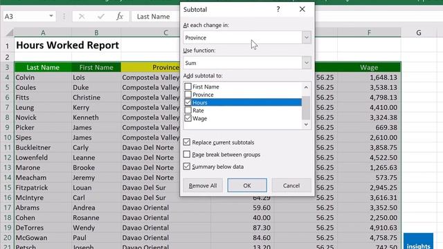The height and width of the screenshot is (249, 443).
Task: Click the wage cell '1,648.13'
Action: [369, 77]
